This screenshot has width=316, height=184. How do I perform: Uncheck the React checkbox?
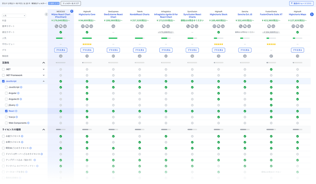click(6, 111)
